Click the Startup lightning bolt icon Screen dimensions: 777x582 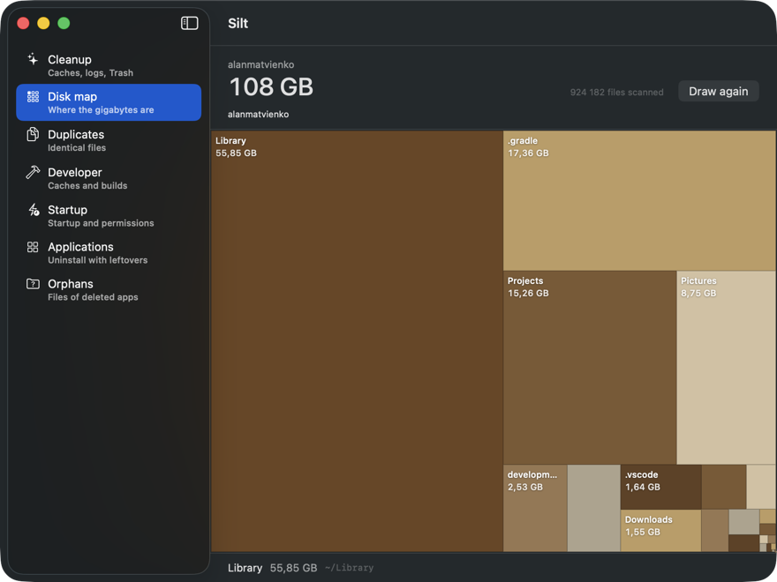click(x=33, y=210)
